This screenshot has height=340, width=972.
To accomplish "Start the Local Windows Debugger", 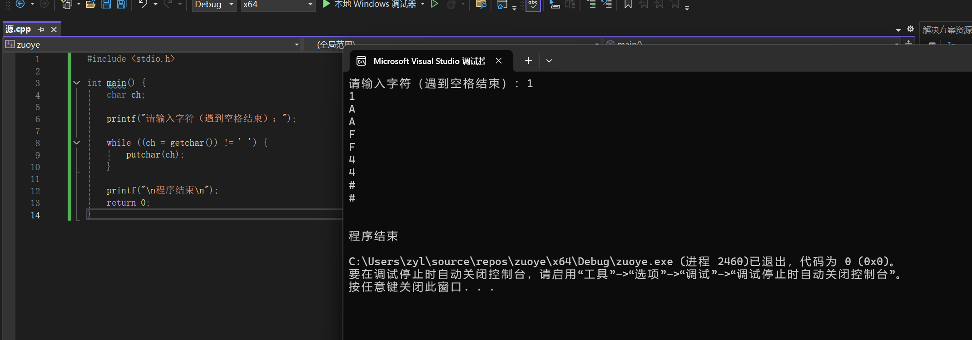I will click(x=369, y=5).
